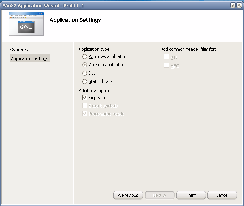Toggle the Precompiled header checkbox
244x206 pixels.
[85, 114]
